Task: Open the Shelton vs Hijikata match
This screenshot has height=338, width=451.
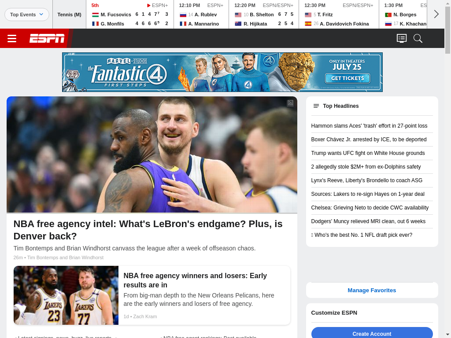Action: click(x=264, y=15)
